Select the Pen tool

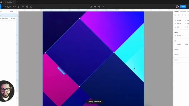click(14, 6)
